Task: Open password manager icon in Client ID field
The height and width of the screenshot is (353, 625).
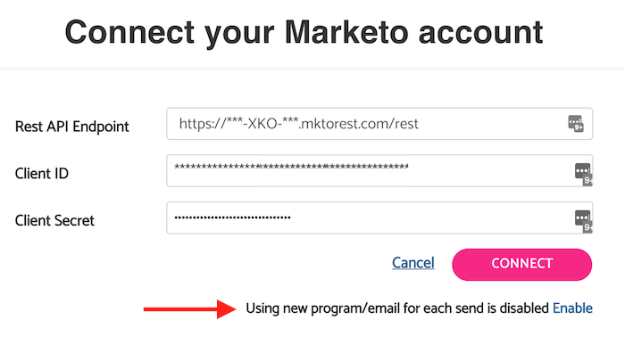Action: click(583, 174)
